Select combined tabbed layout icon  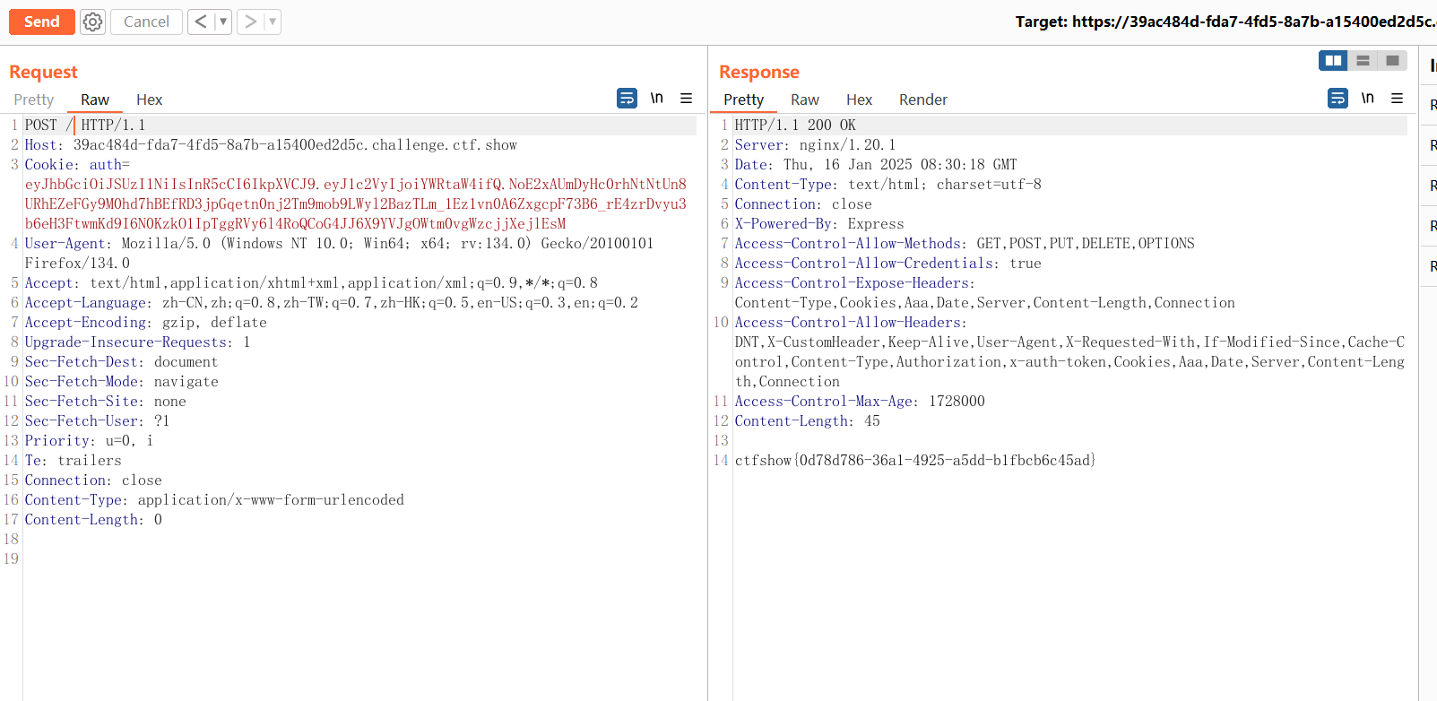(x=1392, y=60)
